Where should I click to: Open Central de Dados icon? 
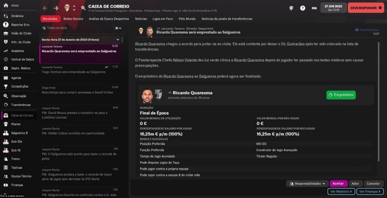[6, 60]
